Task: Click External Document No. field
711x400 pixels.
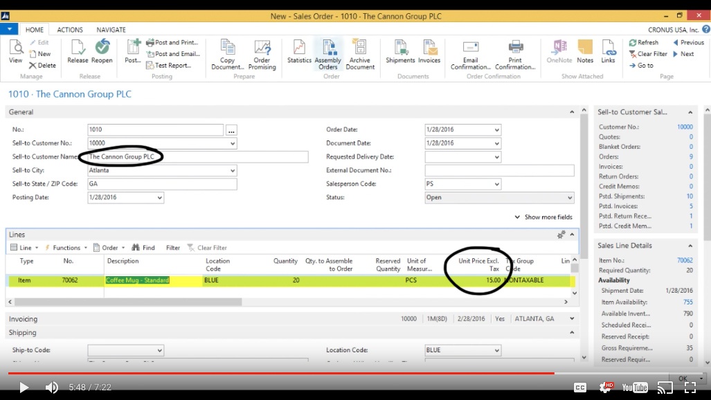Action: (499, 170)
